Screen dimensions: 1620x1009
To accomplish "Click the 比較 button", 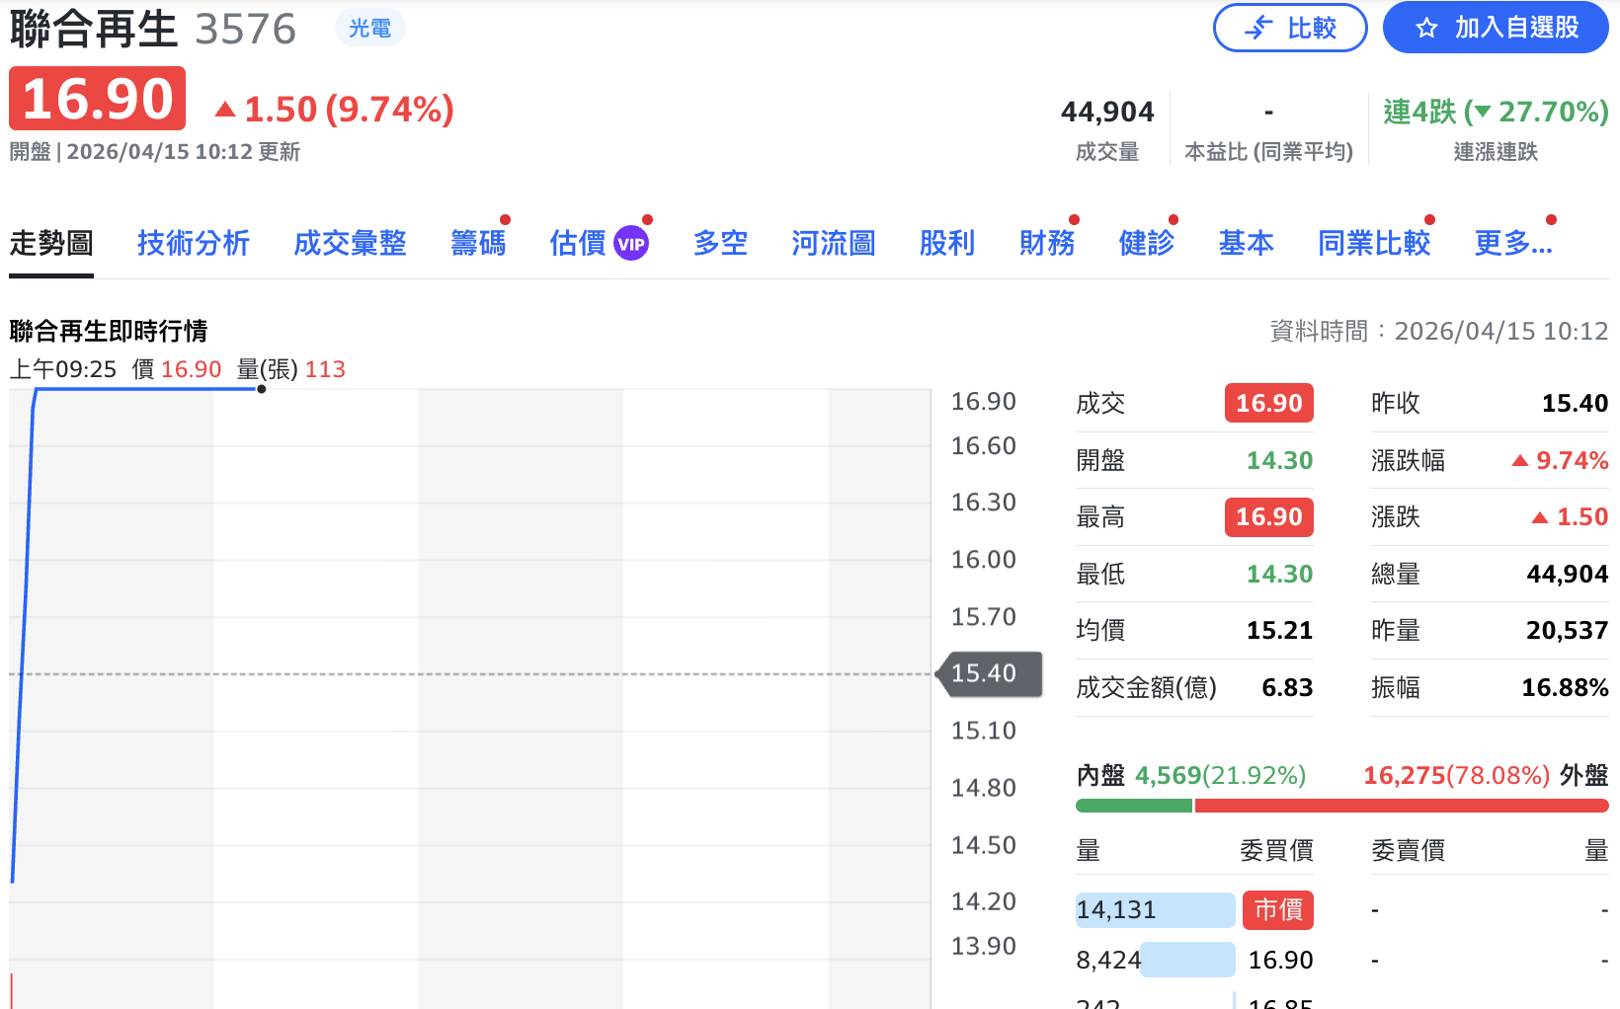I will click(1290, 28).
